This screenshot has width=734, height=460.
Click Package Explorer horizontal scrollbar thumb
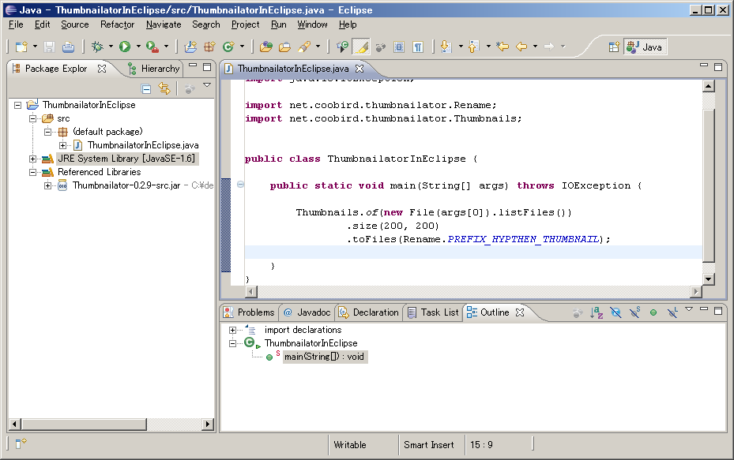point(85,424)
